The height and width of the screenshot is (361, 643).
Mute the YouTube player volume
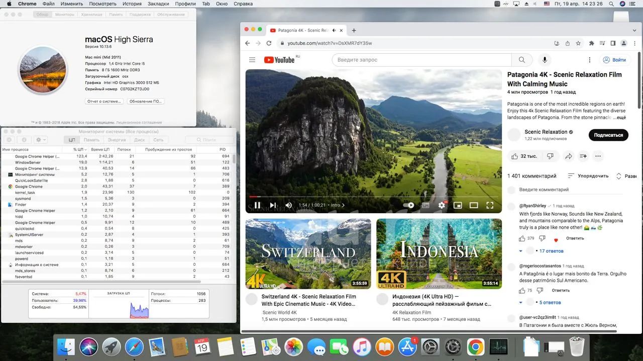(x=289, y=205)
